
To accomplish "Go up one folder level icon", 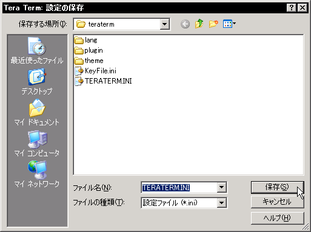I will (x=199, y=24).
